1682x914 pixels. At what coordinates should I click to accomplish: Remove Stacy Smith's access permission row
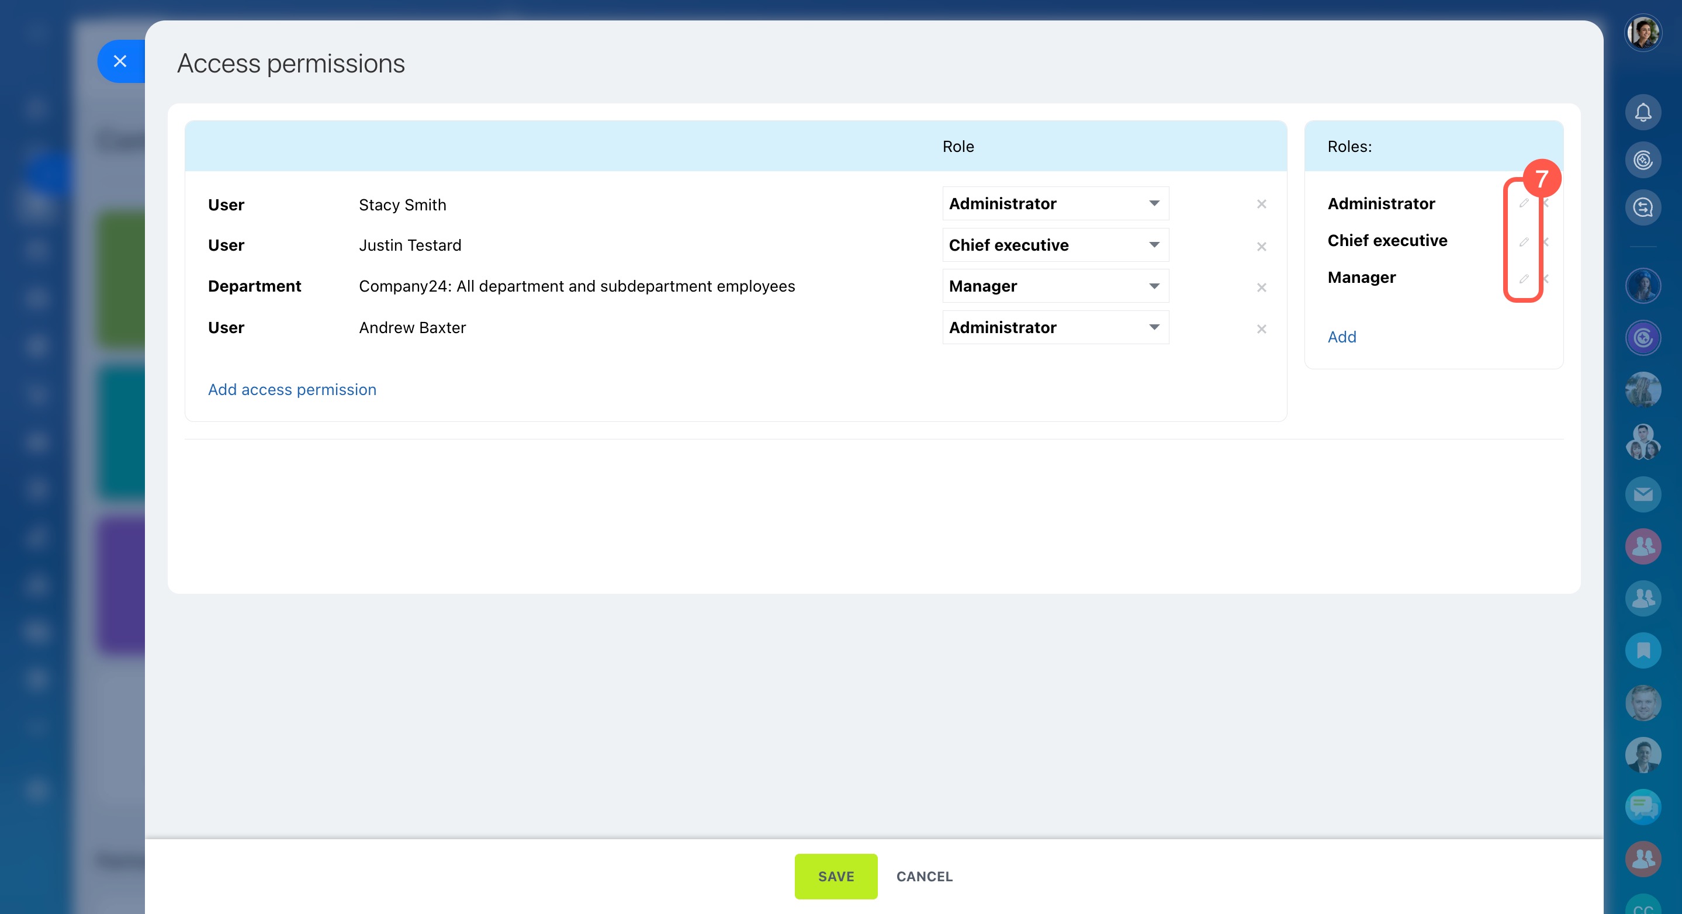pyautogui.click(x=1261, y=205)
